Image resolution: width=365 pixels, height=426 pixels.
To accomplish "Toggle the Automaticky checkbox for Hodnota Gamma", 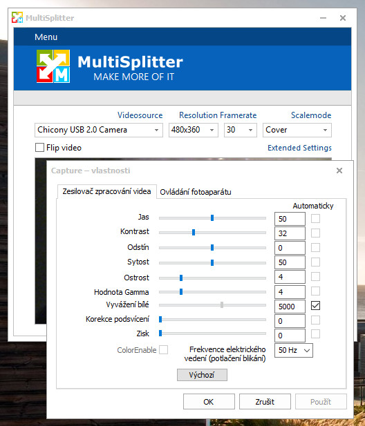I will click(315, 291).
